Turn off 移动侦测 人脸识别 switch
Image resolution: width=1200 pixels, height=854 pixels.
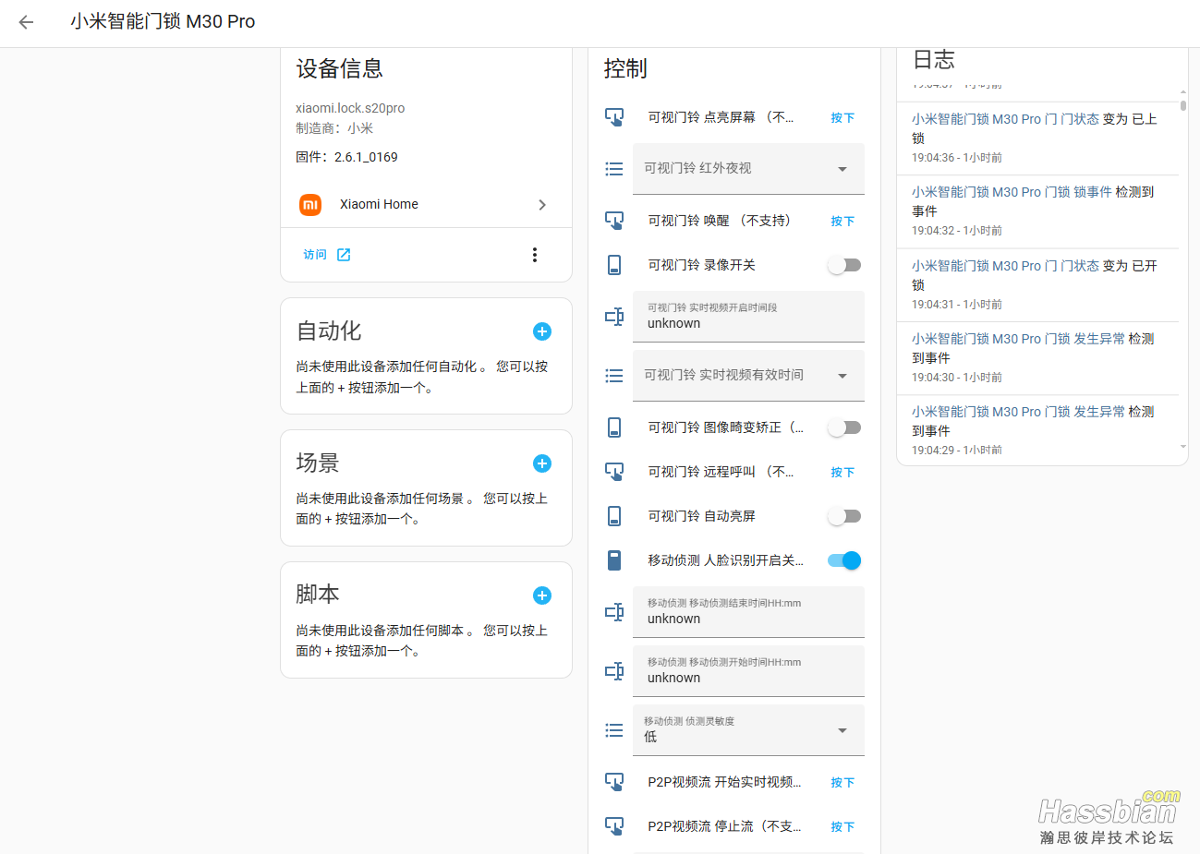pyautogui.click(x=844, y=560)
